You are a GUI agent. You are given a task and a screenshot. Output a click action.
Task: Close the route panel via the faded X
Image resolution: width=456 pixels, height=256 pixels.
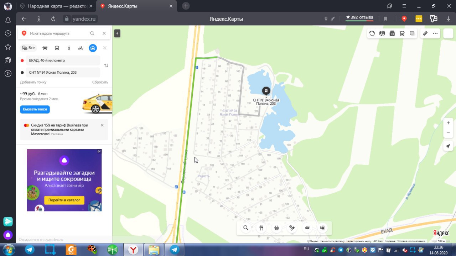(105, 48)
